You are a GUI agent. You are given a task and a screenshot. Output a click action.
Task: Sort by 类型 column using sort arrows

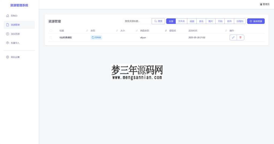point(117,31)
